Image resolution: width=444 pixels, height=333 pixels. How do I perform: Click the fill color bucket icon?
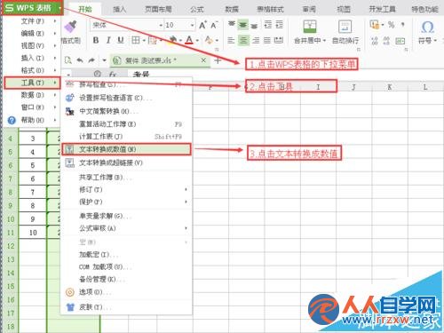172,40
